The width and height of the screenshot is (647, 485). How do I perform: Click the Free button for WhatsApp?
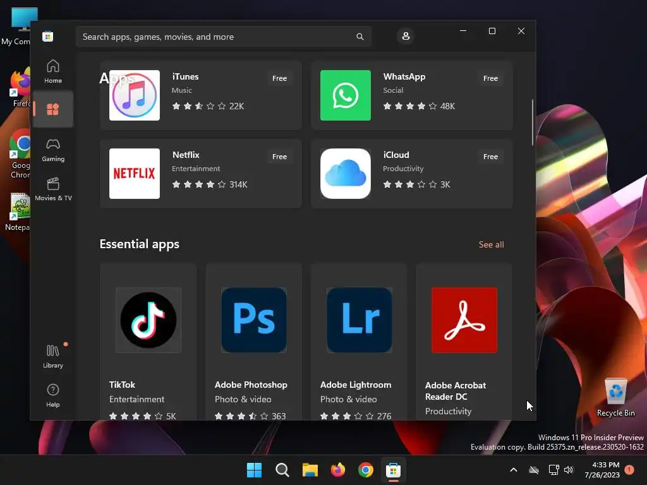click(x=490, y=78)
